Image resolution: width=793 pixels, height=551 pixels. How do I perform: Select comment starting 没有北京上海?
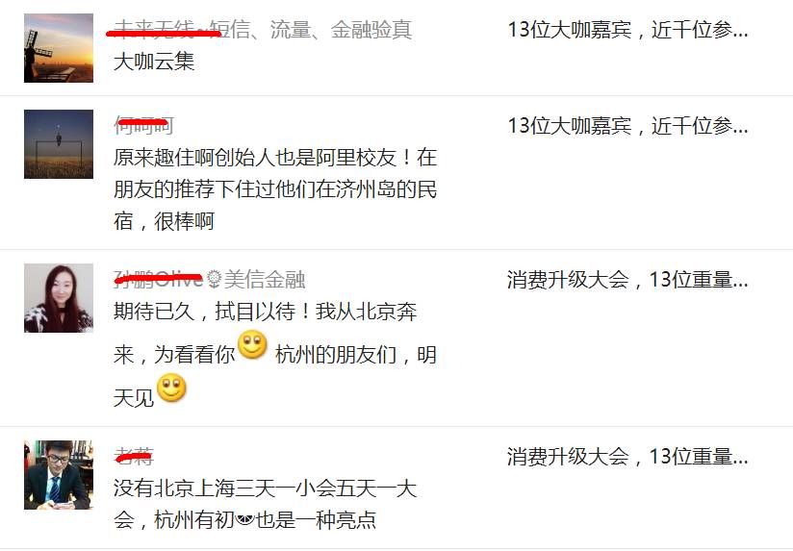pos(265,504)
